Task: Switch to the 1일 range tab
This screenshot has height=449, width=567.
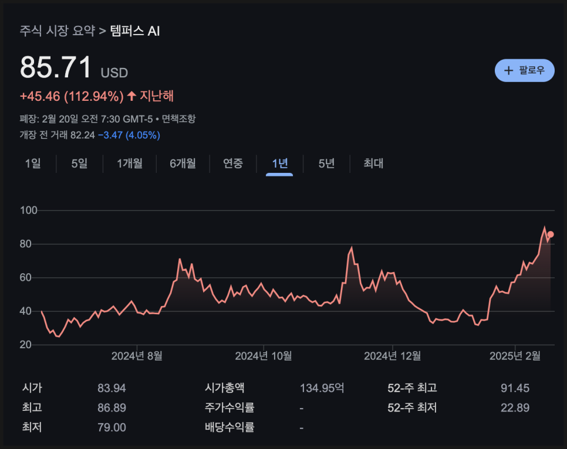Action: click(33, 164)
